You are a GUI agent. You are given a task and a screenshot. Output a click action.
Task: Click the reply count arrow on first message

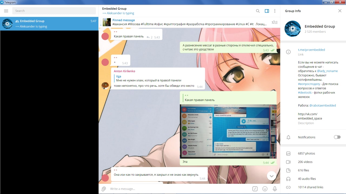click(x=148, y=37)
